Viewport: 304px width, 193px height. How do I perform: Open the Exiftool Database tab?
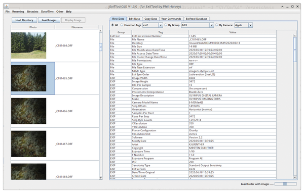click(x=197, y=19)
